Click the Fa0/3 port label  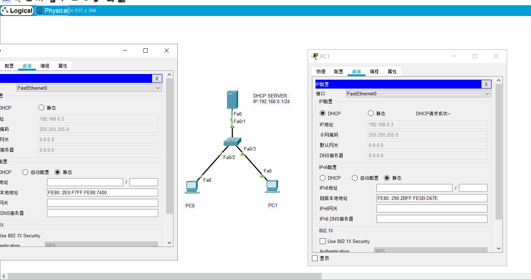point(250,149)
